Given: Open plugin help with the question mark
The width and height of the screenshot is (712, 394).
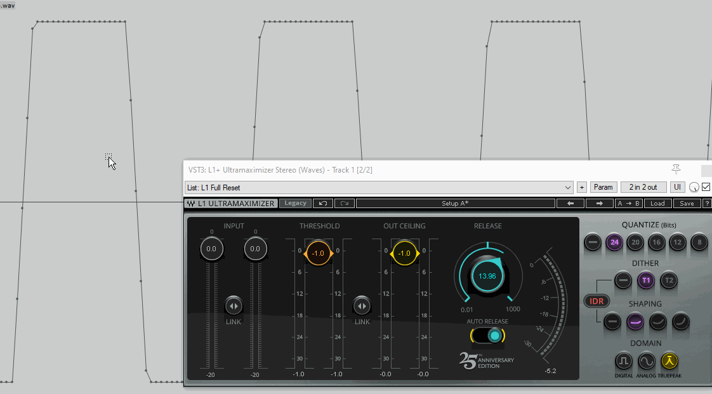Looking at the screenshot, I should pyautogui.click(x=706, y=204).
